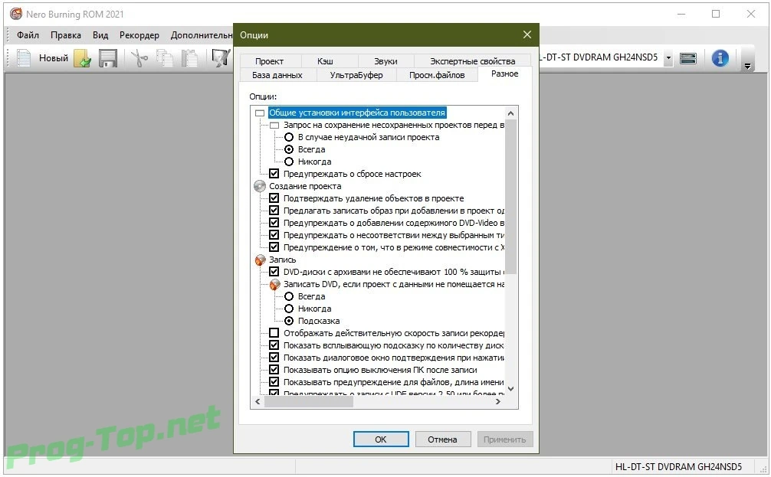Click the Применить button

click(x=504, y=439)
